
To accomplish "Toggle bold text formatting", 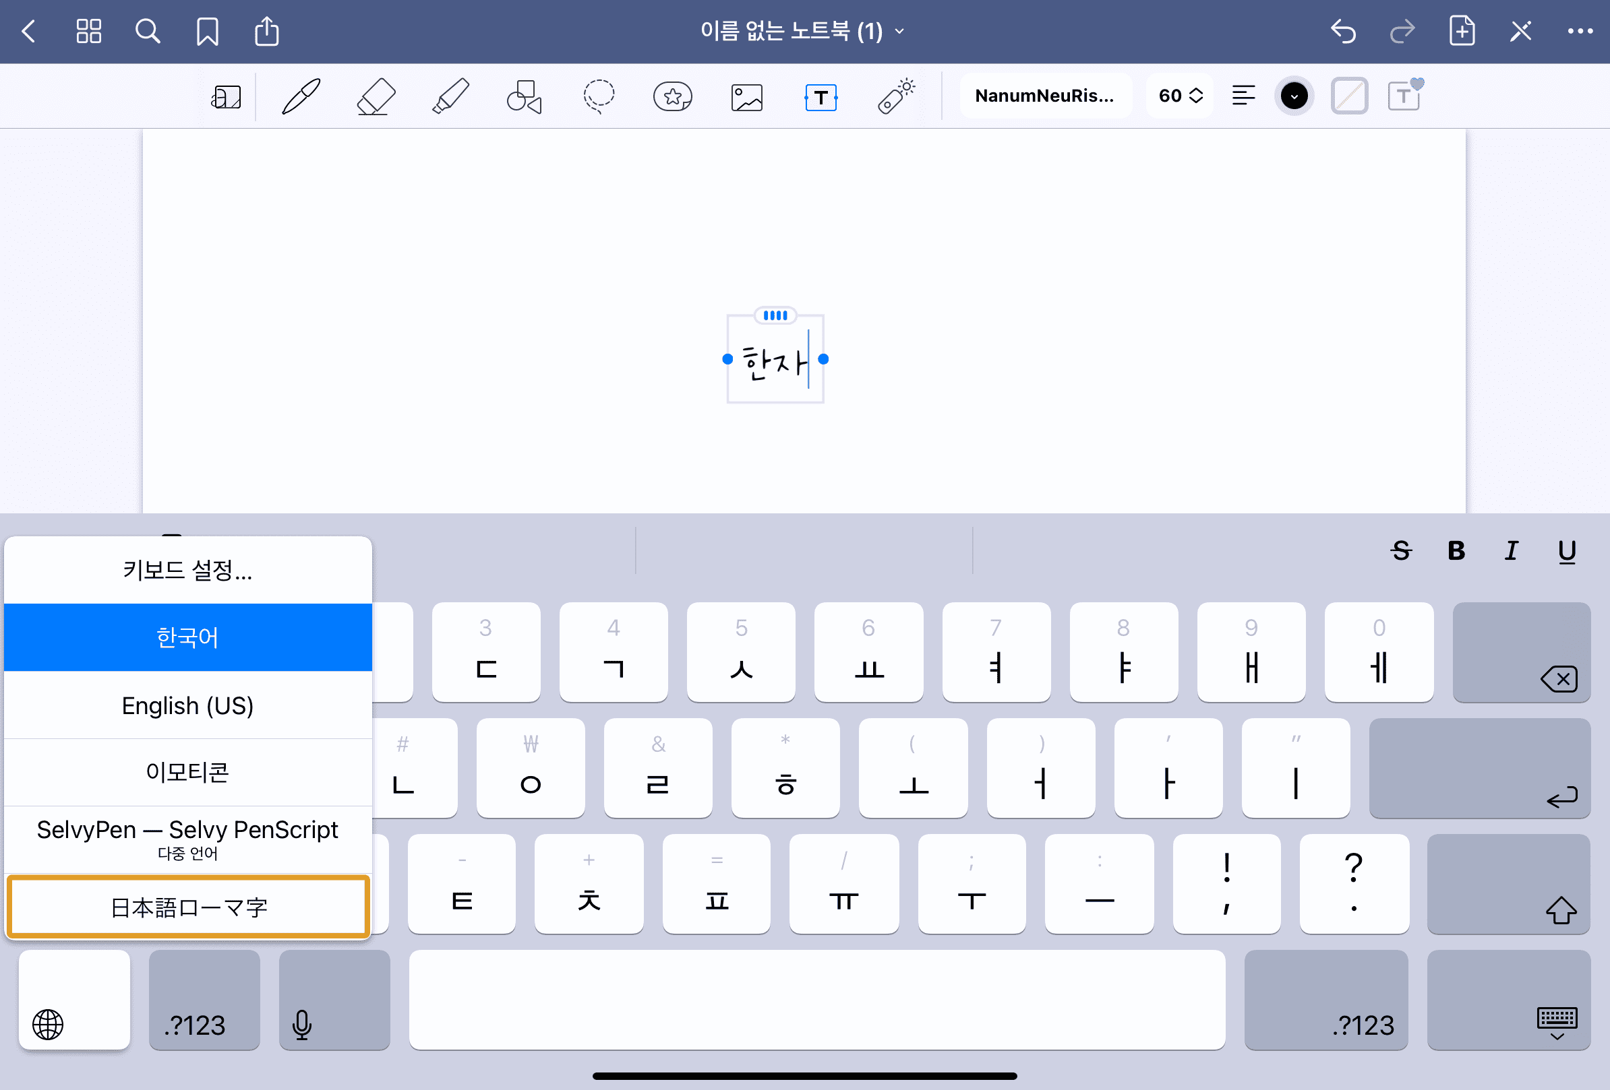I will click(1456, 551).
